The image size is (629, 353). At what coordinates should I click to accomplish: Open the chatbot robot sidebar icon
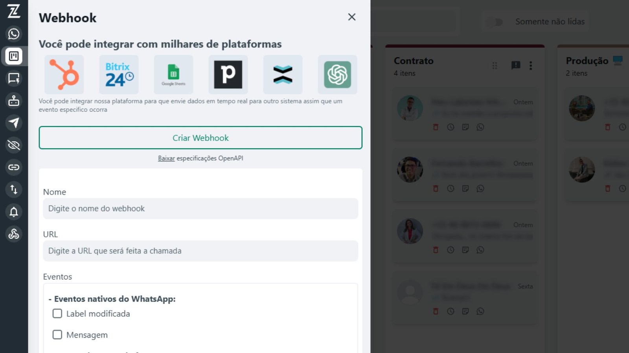click(x=14, y=100)
